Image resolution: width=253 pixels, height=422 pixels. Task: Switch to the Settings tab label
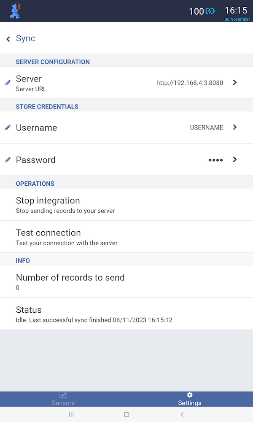tap(190, 403)
